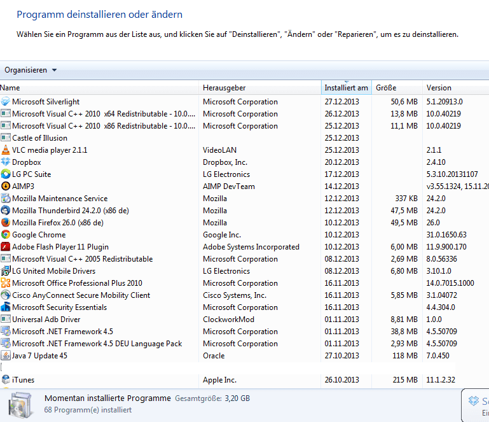Click the .NET Framework DEU Language Pack icon

click(x=6, y=343)
